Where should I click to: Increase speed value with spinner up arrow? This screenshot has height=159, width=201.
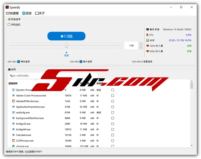coord(141,44)
